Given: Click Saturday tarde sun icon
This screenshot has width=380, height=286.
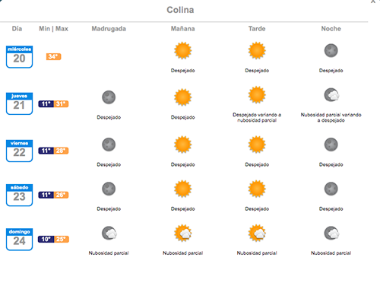Looking at the screenshot, I should point(257,189).
